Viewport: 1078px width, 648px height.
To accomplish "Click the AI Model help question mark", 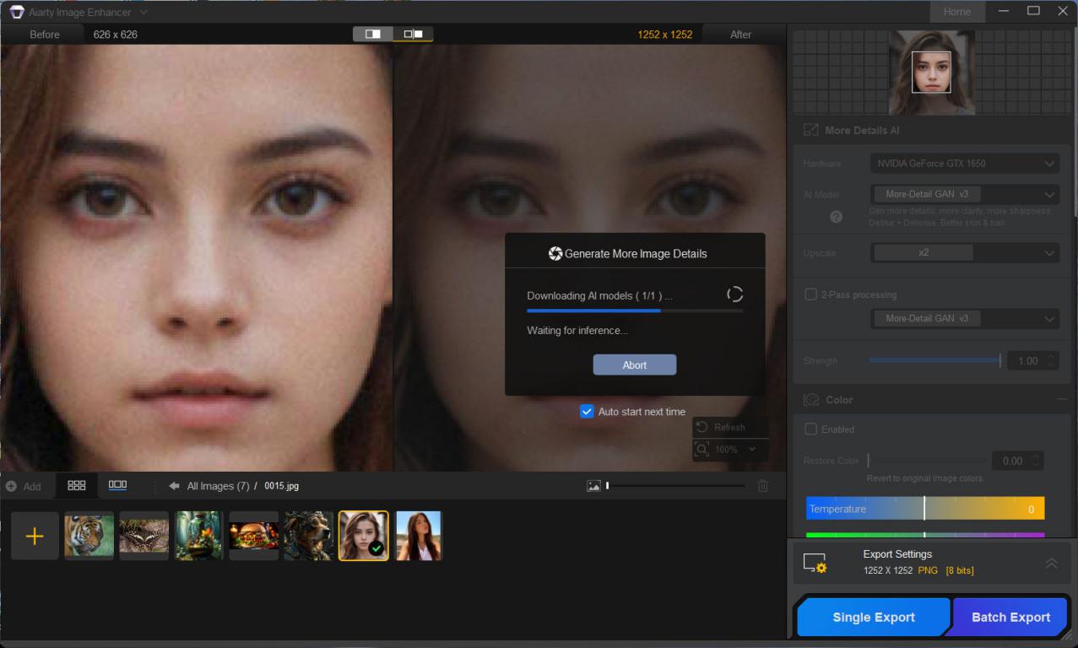I will click(836, 217).
